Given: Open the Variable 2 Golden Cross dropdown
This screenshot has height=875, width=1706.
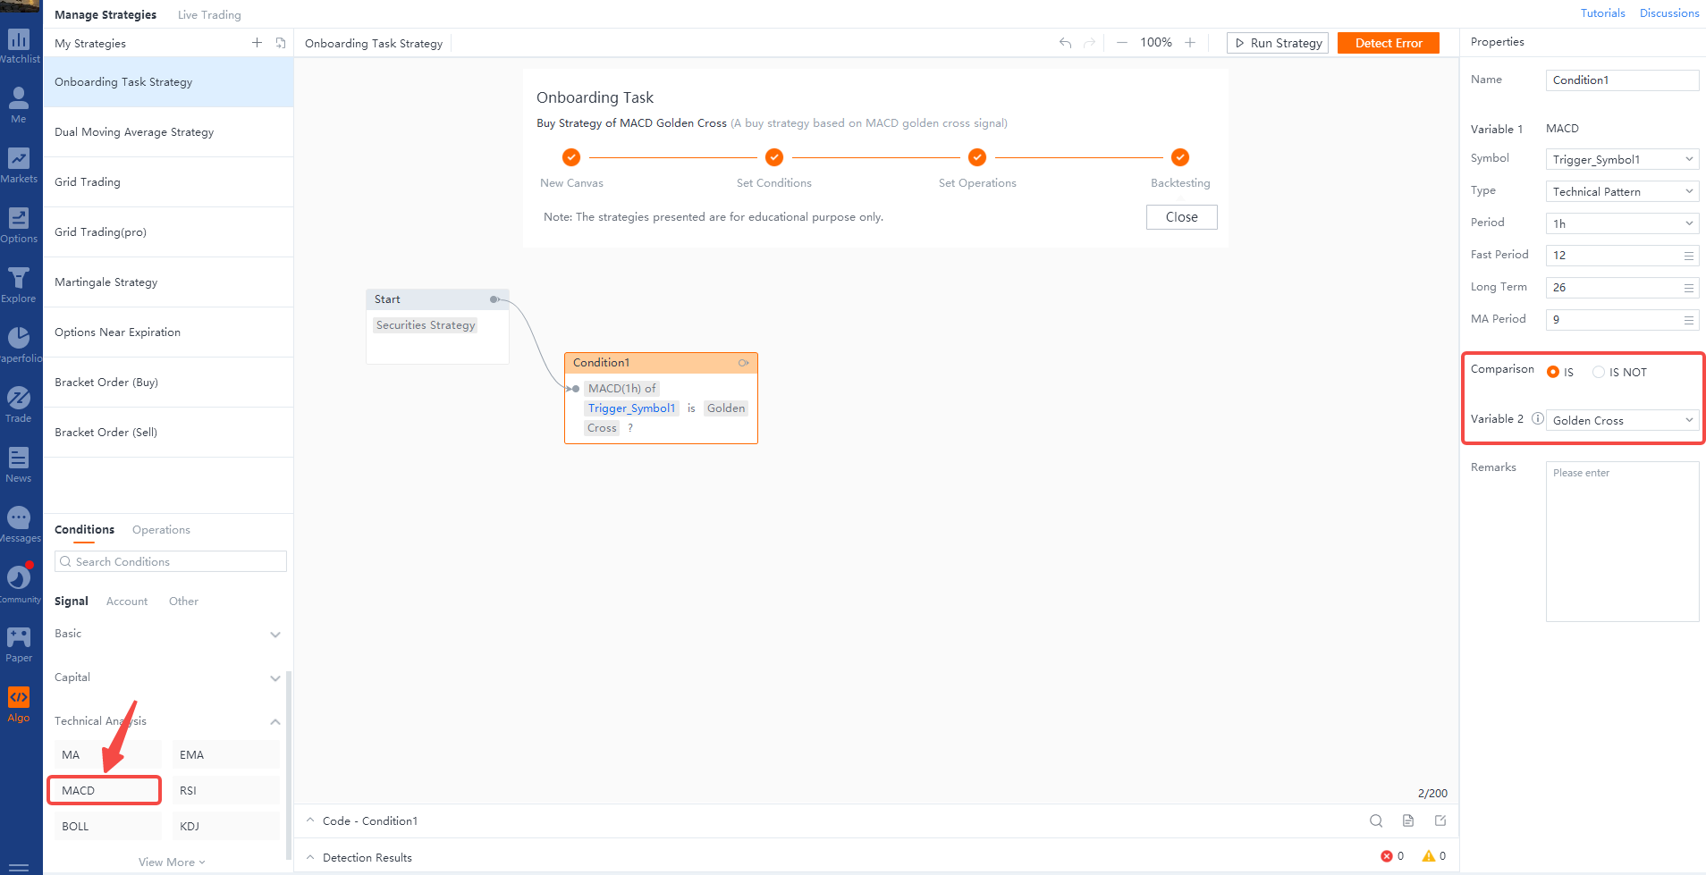Looking at the screenshot, I should [1622, 420].
